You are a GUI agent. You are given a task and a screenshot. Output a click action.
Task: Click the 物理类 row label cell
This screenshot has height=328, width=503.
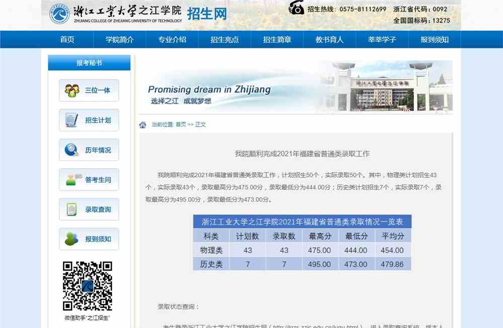(x=211, y=251)
